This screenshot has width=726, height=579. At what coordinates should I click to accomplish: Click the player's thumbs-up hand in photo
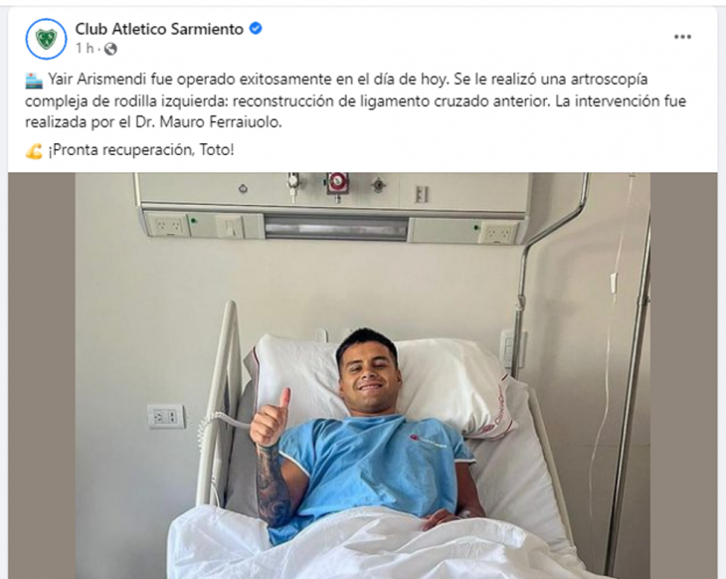pos(270,418)
